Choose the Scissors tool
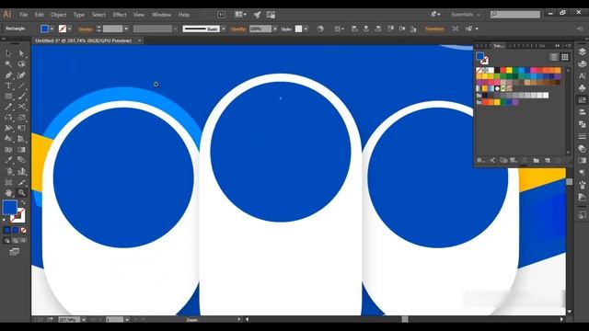The width and height of the screenshot is (589, 331). tap(21, 107)
